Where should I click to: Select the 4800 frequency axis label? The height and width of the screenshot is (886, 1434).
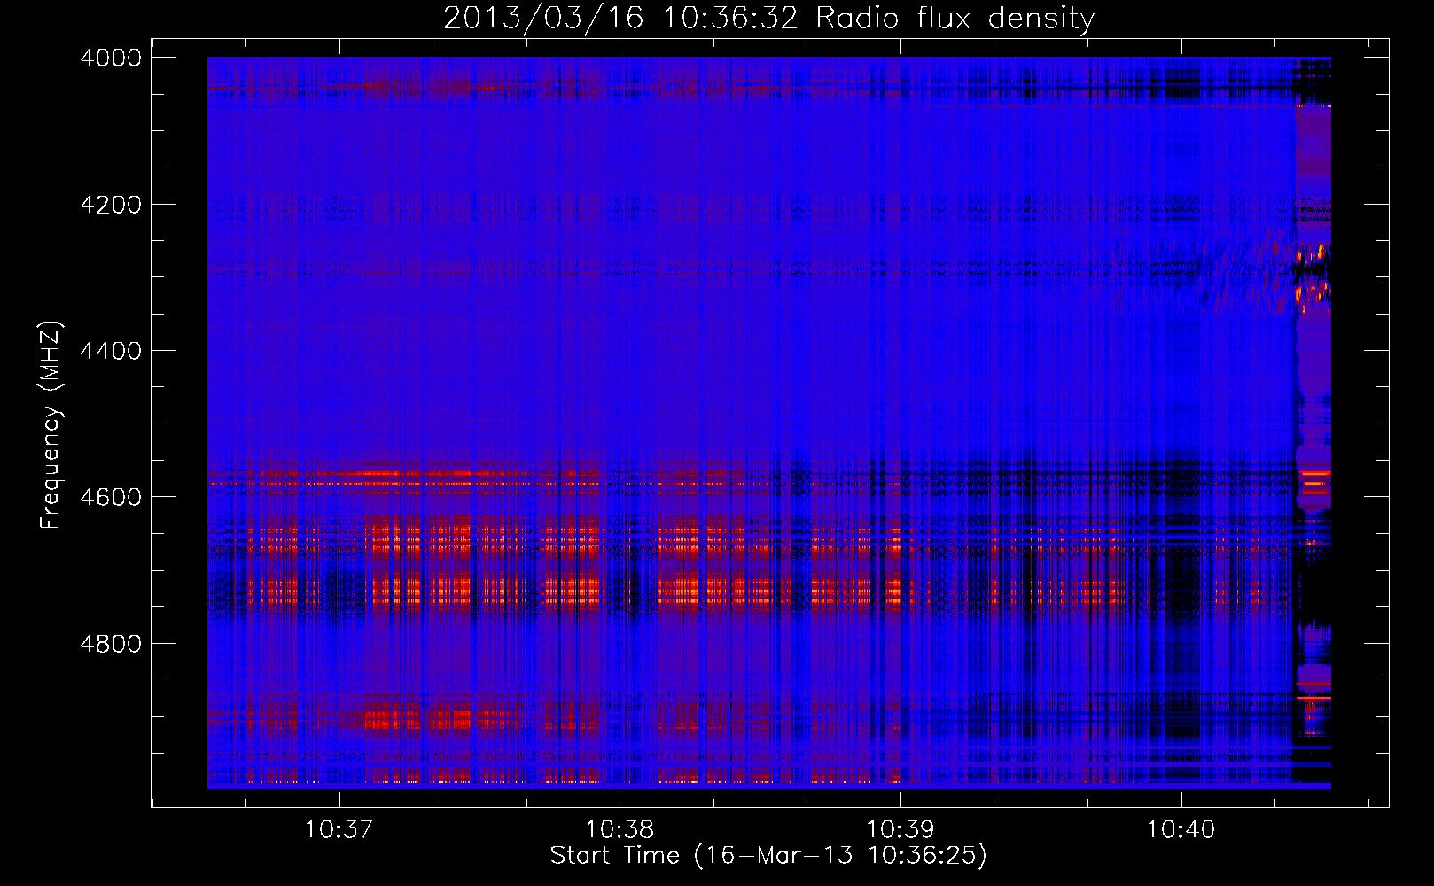point(111,644)
